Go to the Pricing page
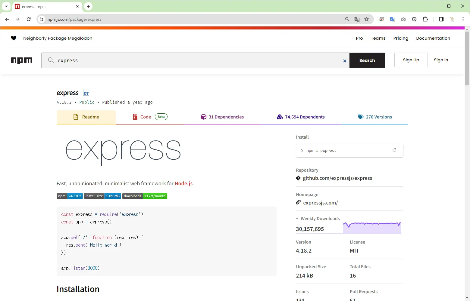This screenshot has height=301, width=470. [401, 38]
